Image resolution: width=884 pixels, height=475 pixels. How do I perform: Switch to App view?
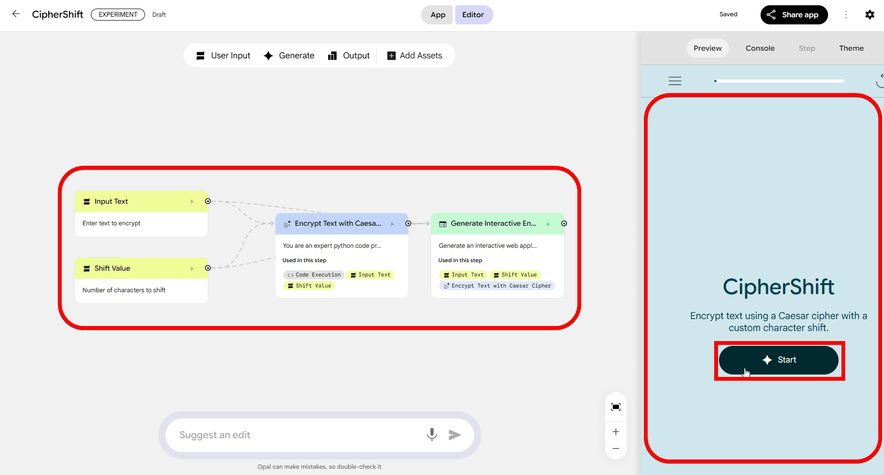pyautogui.click(x=437, y=15)
